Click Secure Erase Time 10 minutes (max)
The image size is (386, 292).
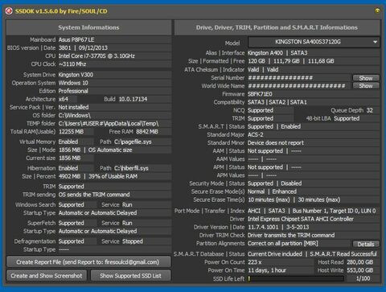[269, 199]
